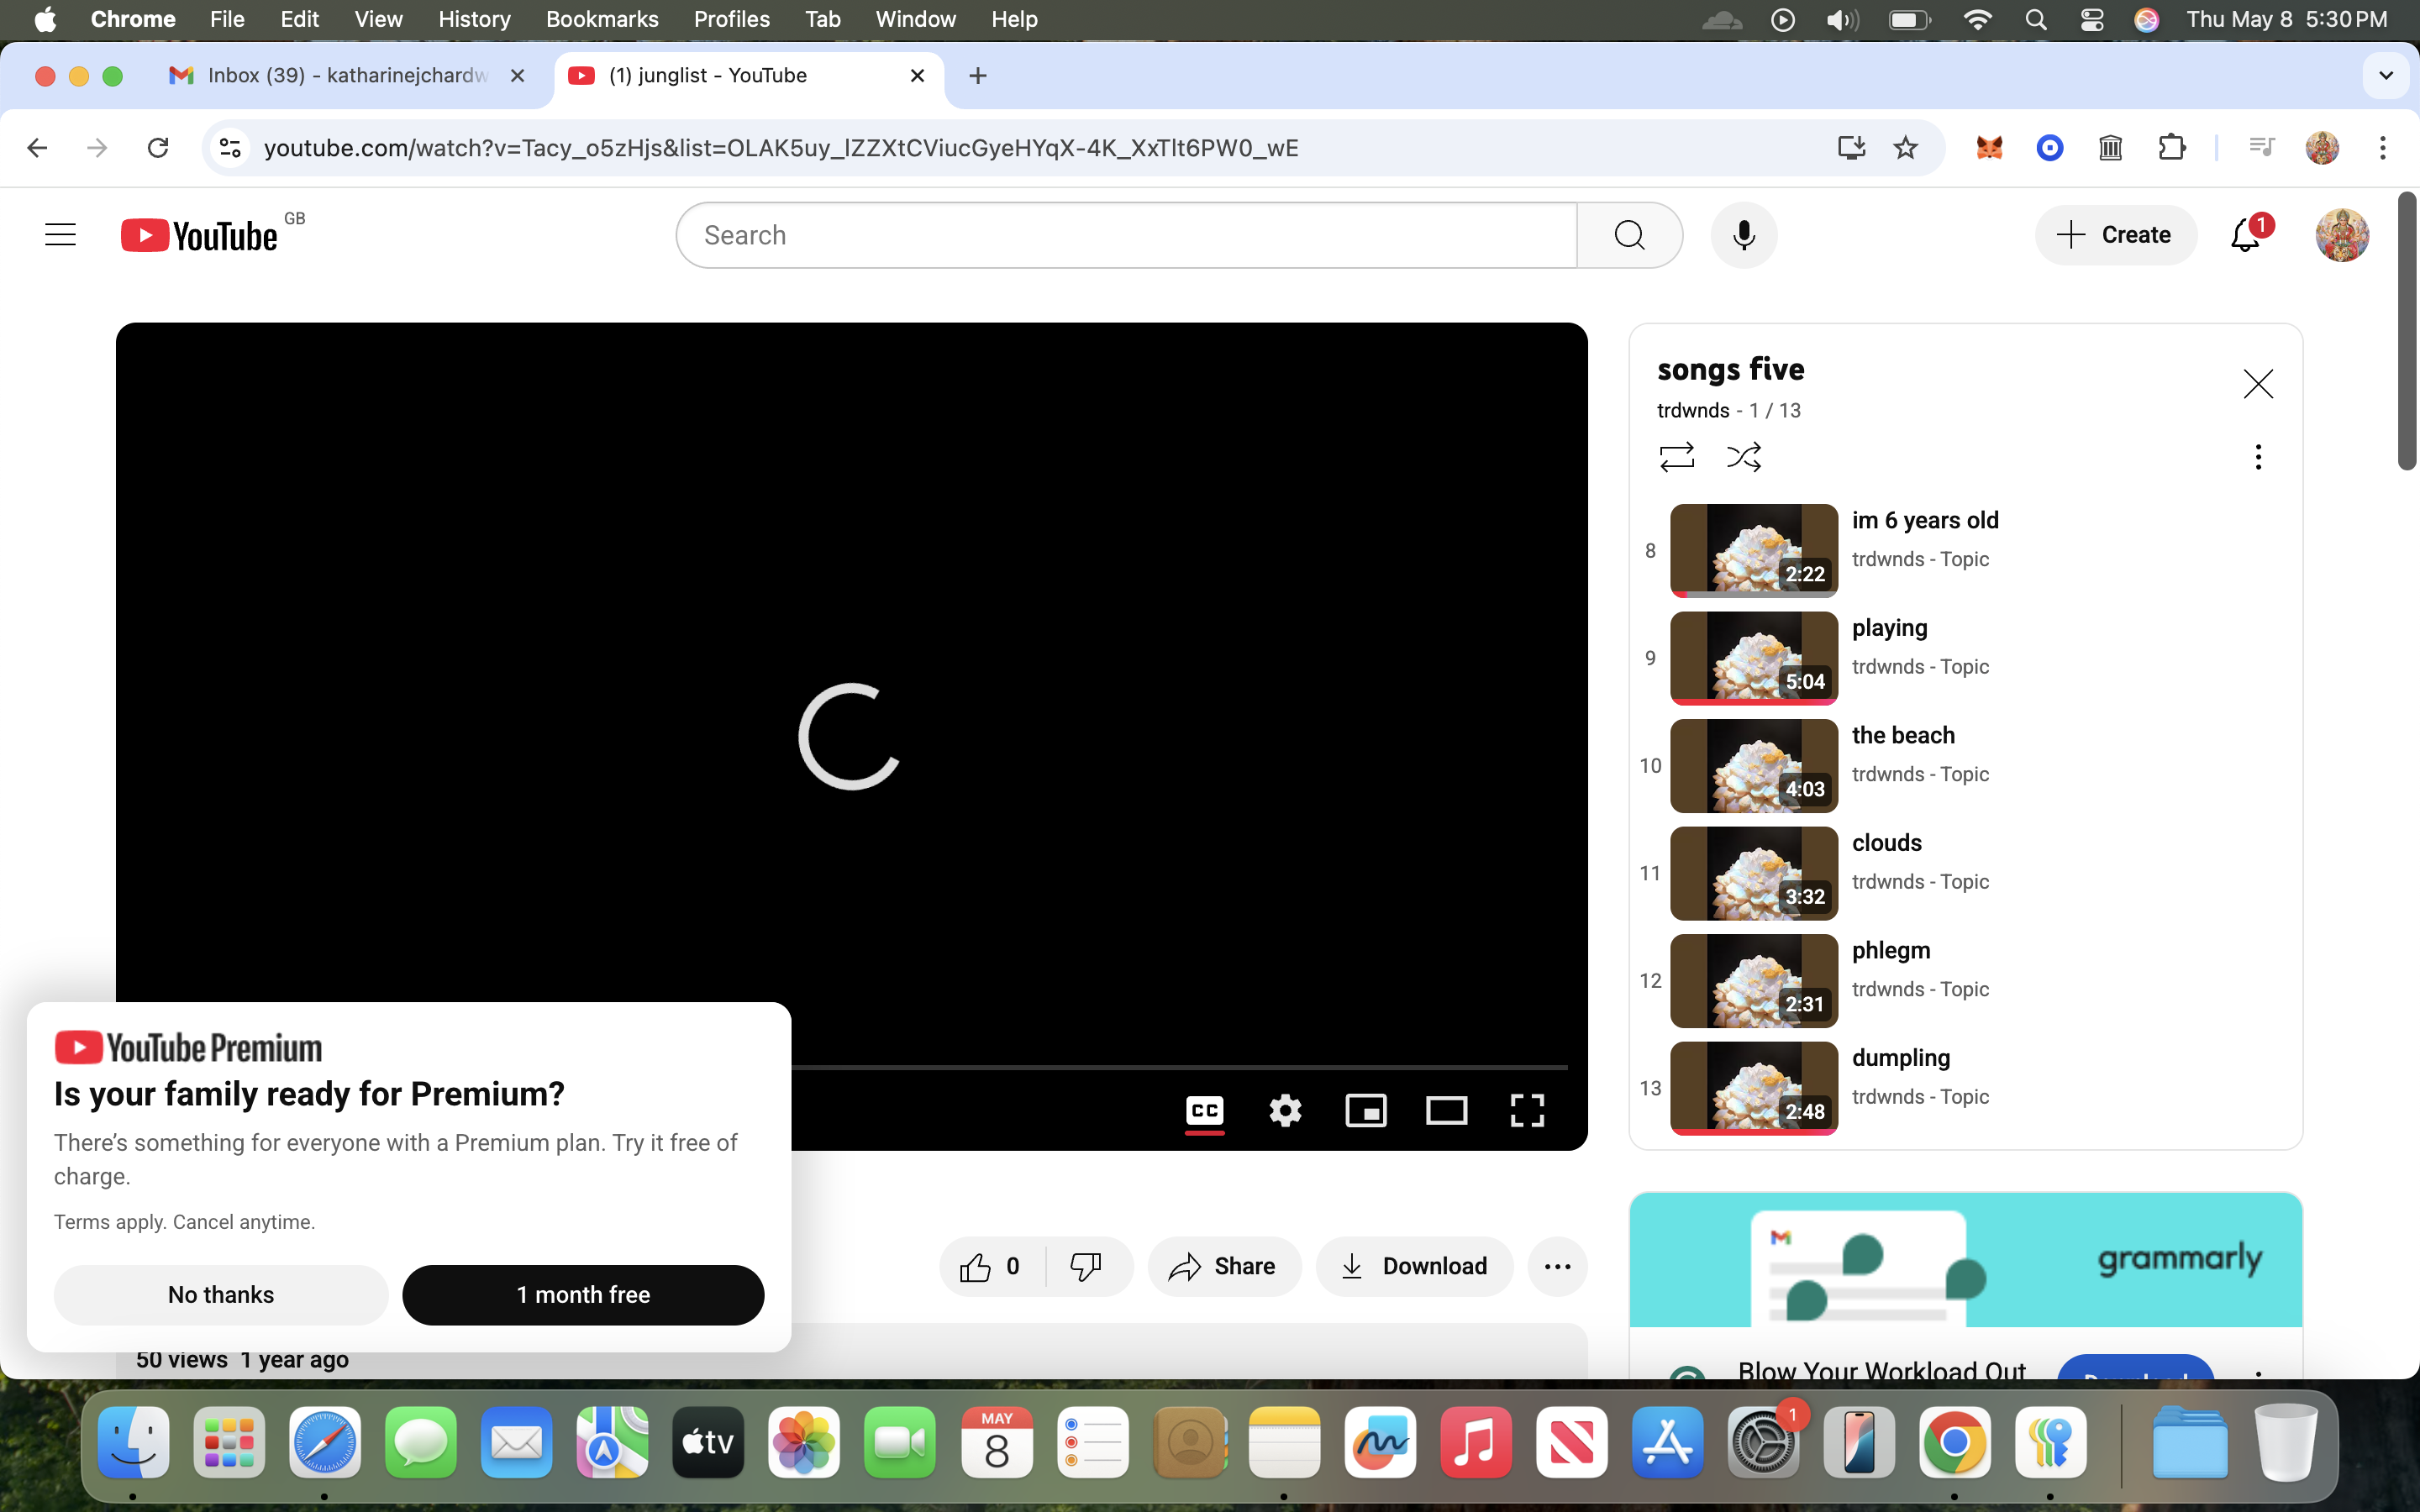Open the songs five playlist options menu
Viewport: 2420px width, 1512px height.
(x=2257, y=457)
